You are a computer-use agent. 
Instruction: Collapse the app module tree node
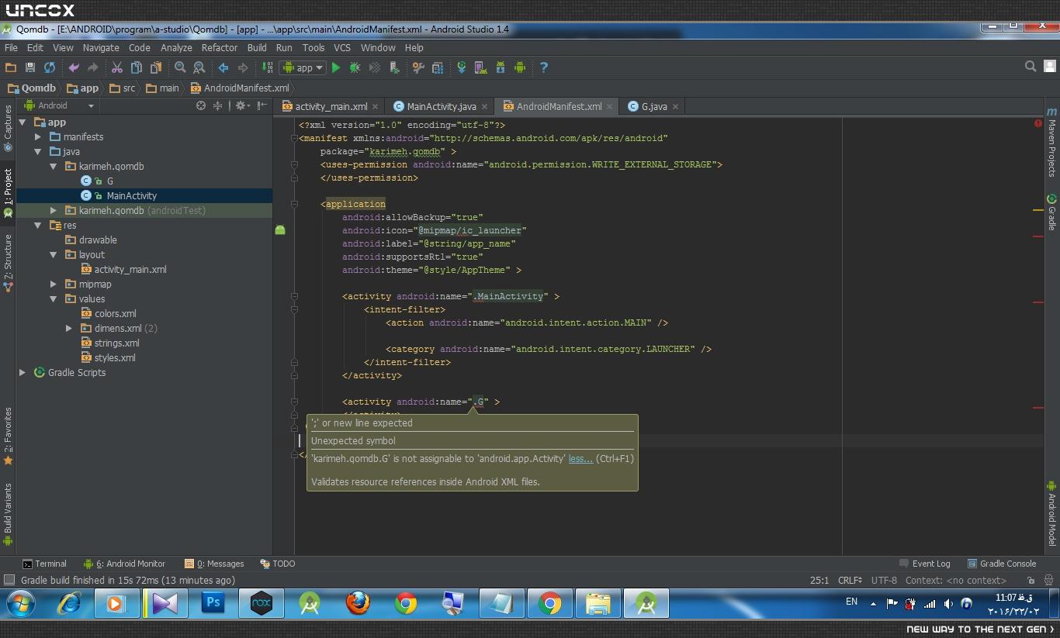point(23,122)
